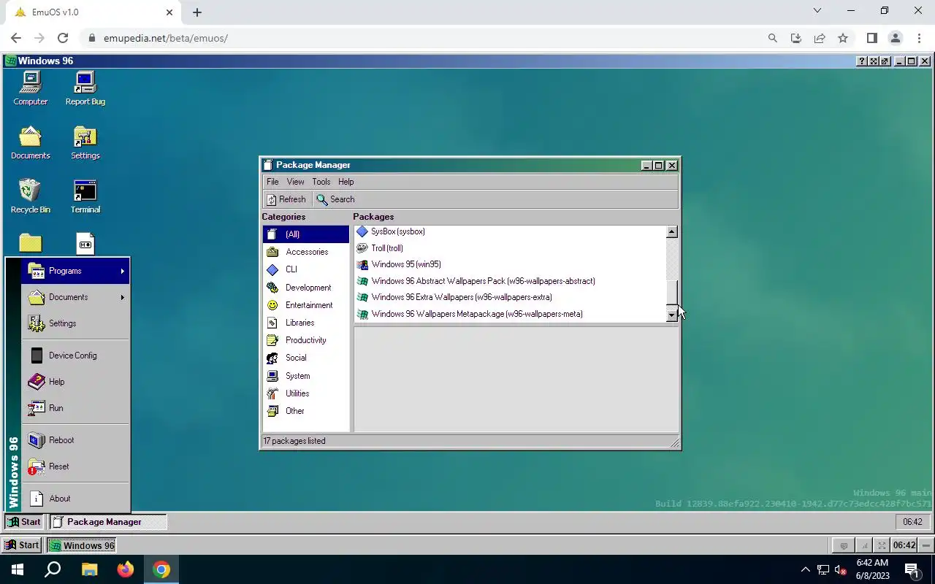Screen dimensions: 935x584
Task: Reload the browser page
Action: tap(63, 38)
